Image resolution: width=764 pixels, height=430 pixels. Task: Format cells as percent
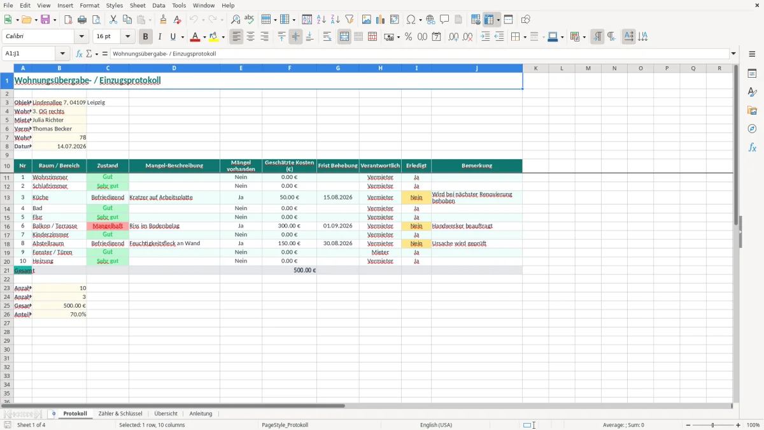click(408, 37)
